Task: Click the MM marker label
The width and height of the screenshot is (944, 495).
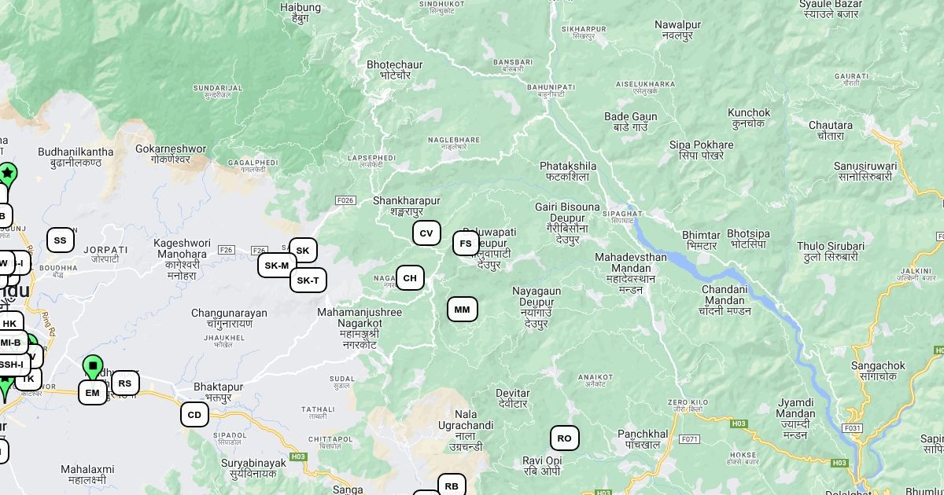Action: 463,310
